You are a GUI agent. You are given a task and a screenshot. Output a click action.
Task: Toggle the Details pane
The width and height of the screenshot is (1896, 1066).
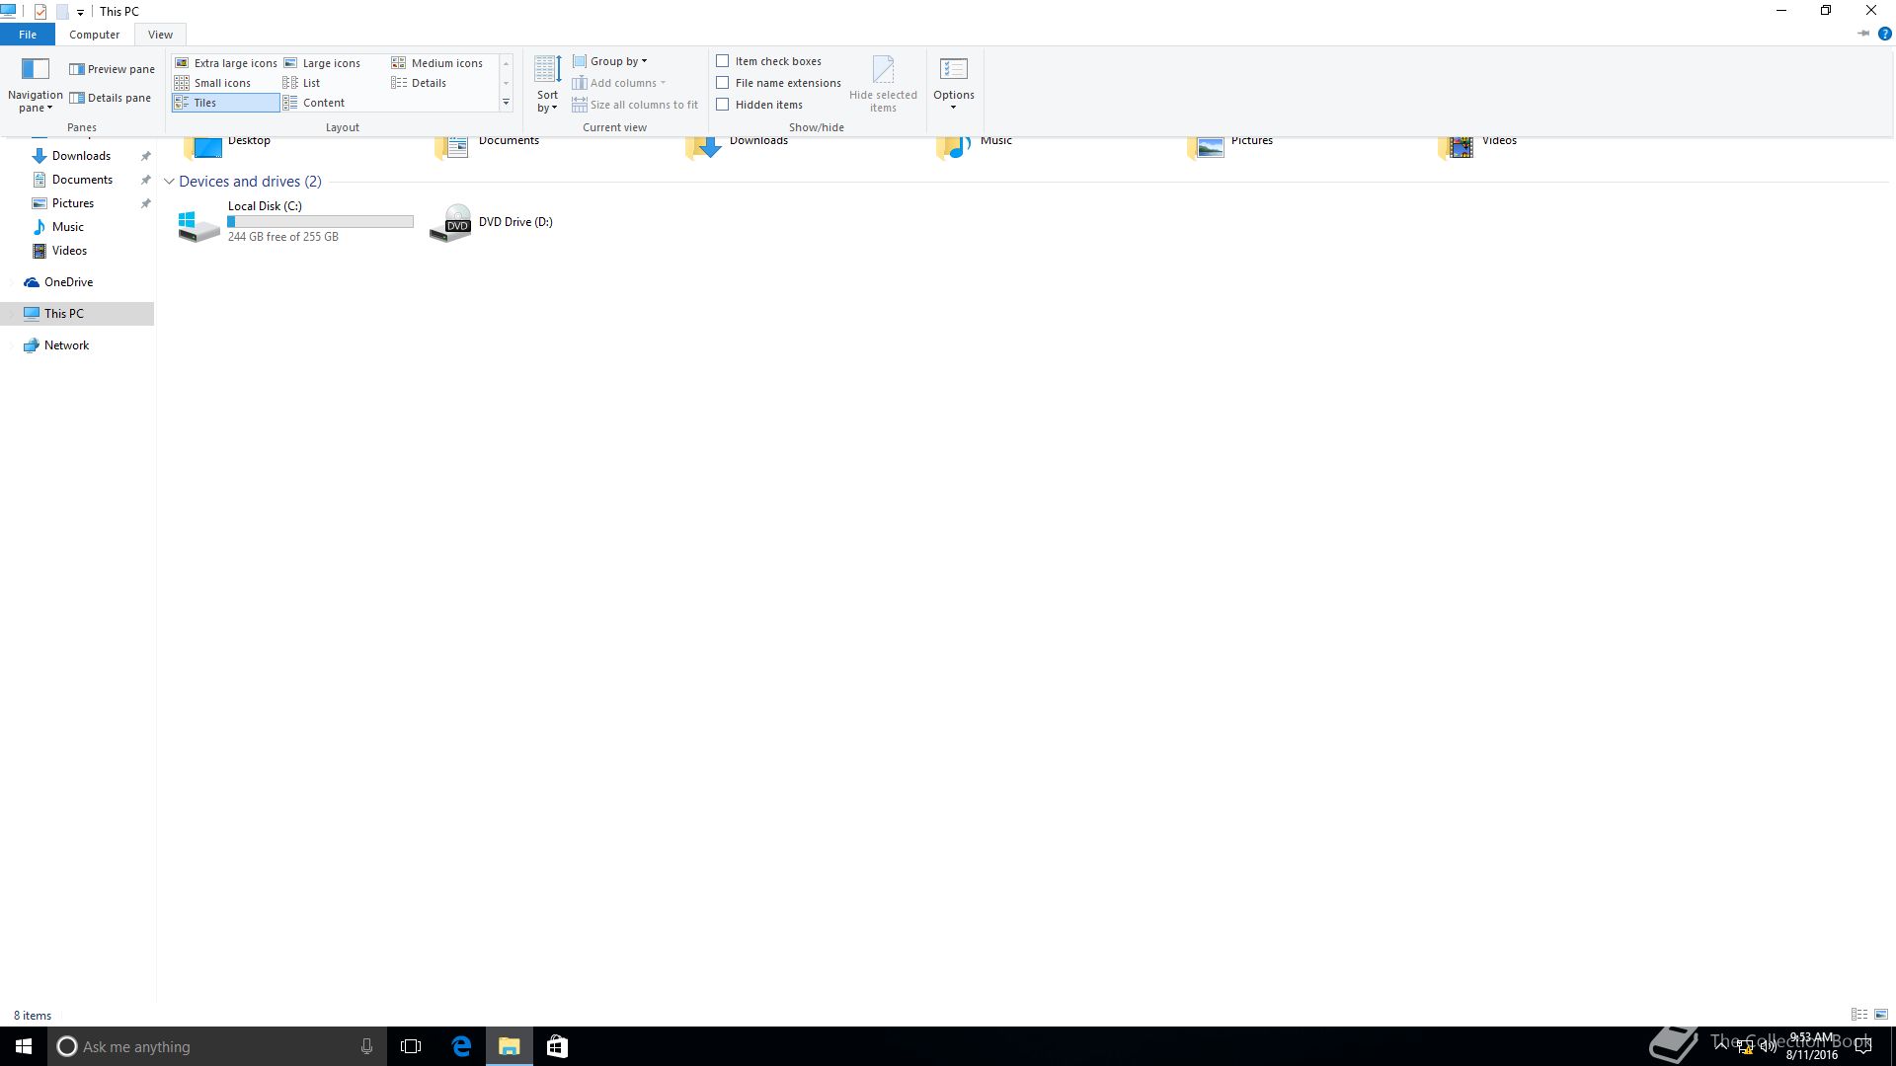(x=110, y=98)
